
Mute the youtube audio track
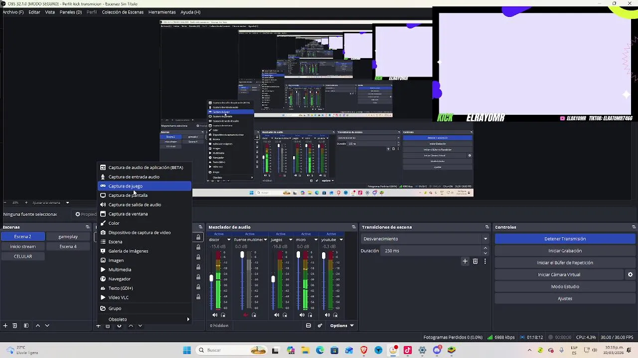tap(326, 315)
